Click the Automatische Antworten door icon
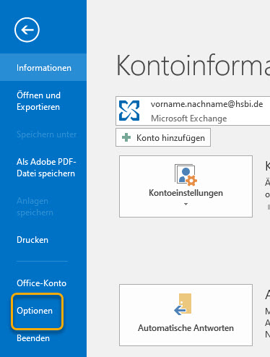The width and height of the screenshot is (270, 357). [x=183, y=304]
